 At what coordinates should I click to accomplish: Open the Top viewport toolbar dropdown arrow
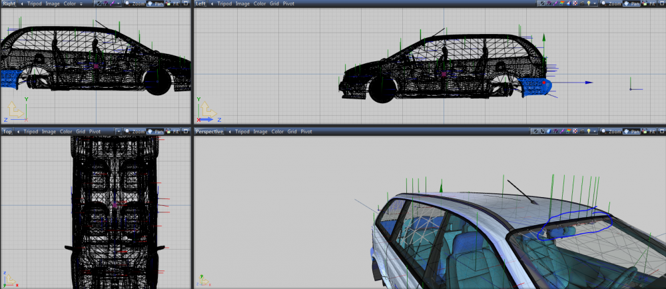(118, 132)
